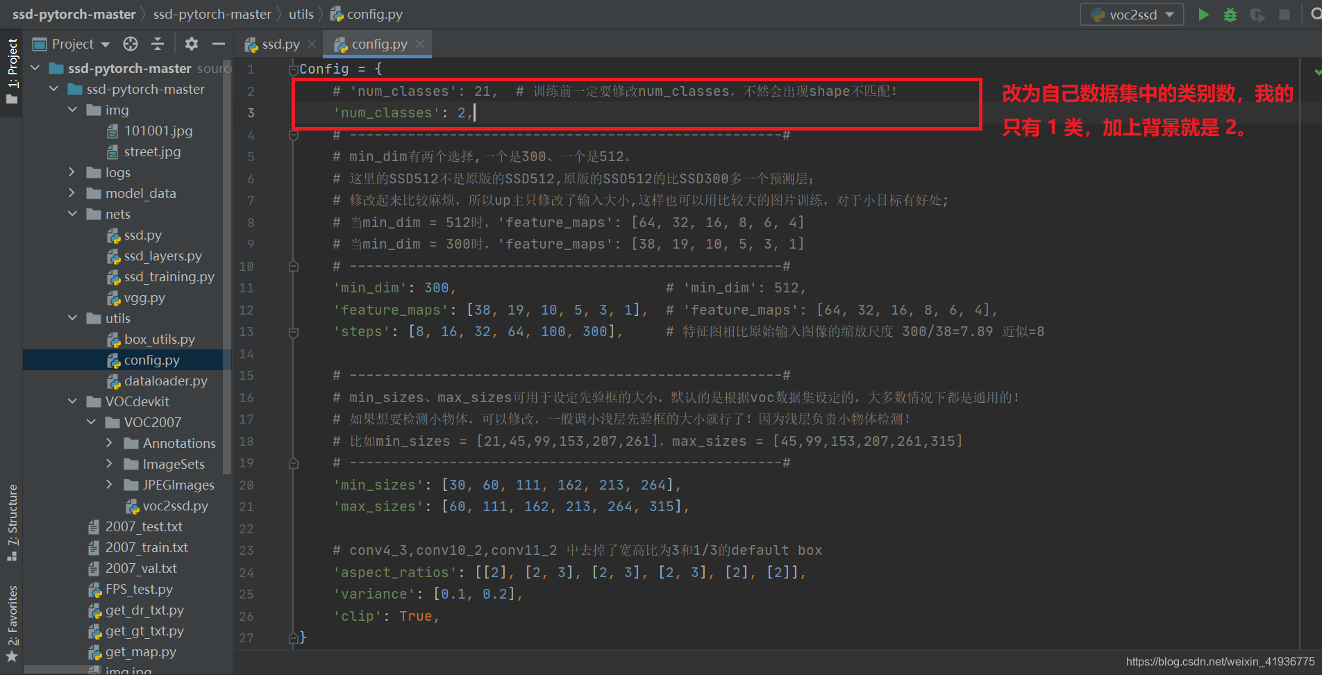The height and width of the screenshot is (675, 1322).
Task: Collapse the VOC2007 folder
Action: [92, 423]
